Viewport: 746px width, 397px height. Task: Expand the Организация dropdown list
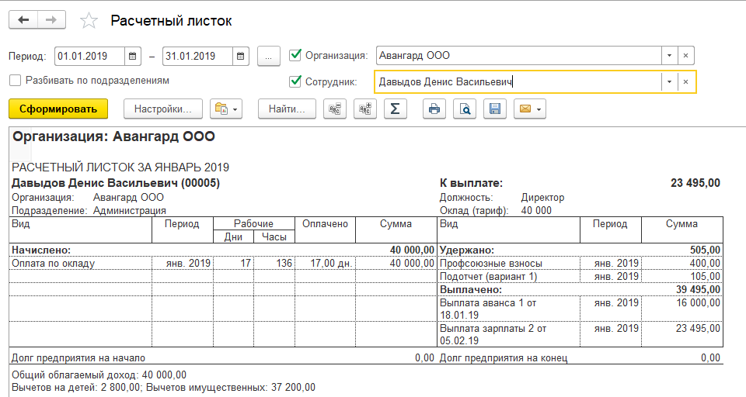(x=668, y=56)
